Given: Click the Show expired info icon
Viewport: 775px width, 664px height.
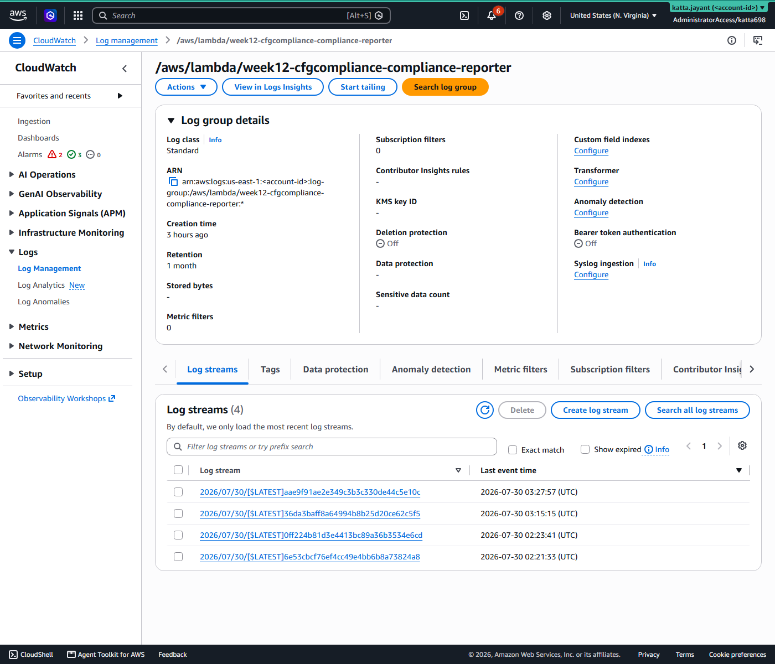Looking at the screenshot, I should point(649,449).
